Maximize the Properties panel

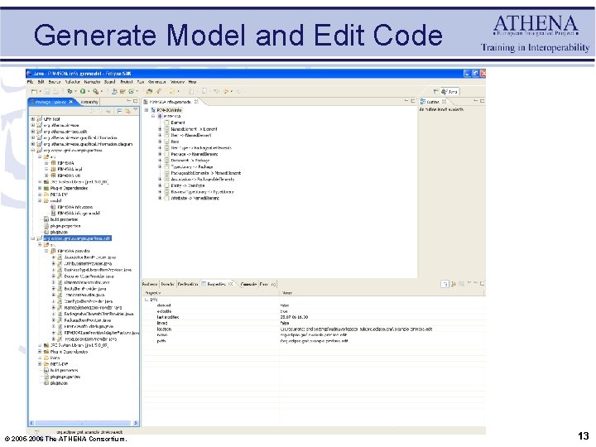(482, 284)
